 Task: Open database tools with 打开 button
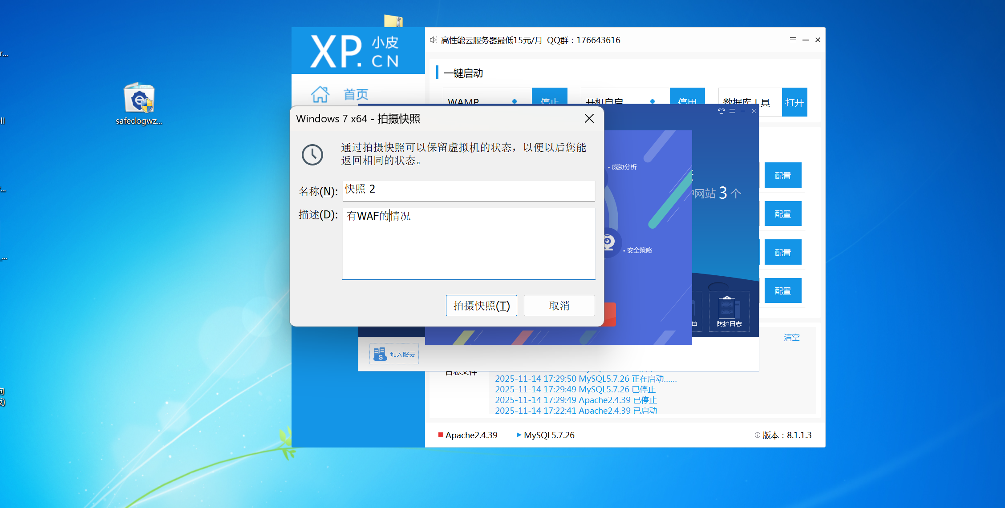(794, 102)
